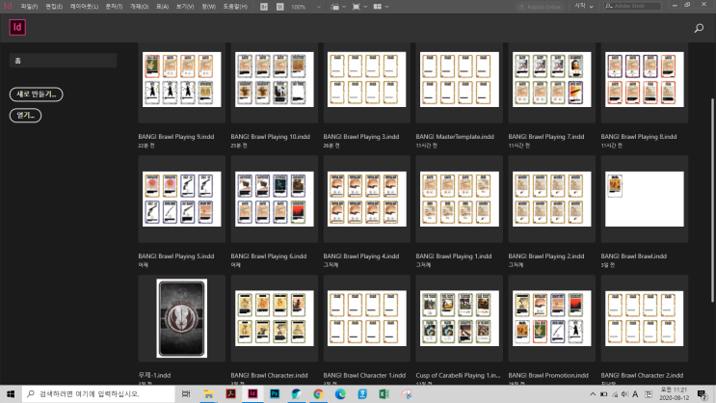Open BANG! Brawl Character.indd thumbnail

(x=275, y=318)
